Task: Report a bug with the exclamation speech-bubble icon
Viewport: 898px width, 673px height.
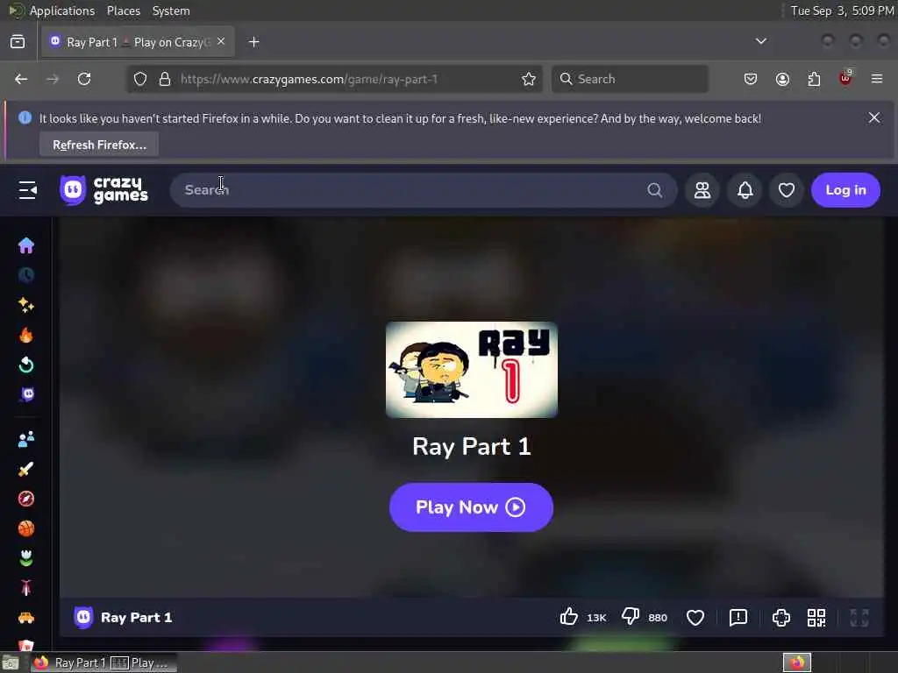Action: tap(738, 618)
